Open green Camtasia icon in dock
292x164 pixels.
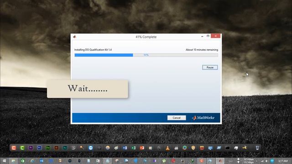(22, 148)
